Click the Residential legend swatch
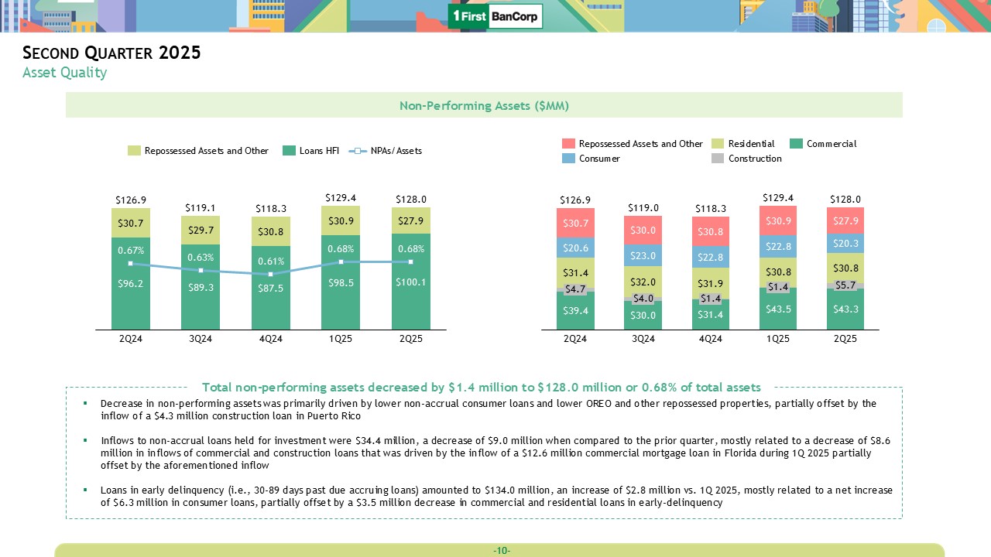 [718, 144]
